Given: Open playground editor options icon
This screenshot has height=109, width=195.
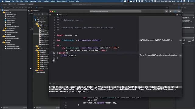Looking at the screenshot, I should pyautogui.click(x=177, y=15).
